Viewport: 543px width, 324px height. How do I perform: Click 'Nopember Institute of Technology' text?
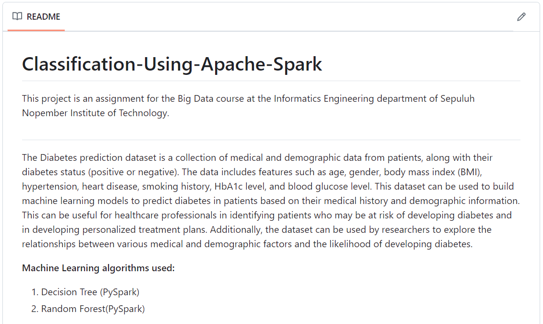pyautogui.click(x=95, y=113)
